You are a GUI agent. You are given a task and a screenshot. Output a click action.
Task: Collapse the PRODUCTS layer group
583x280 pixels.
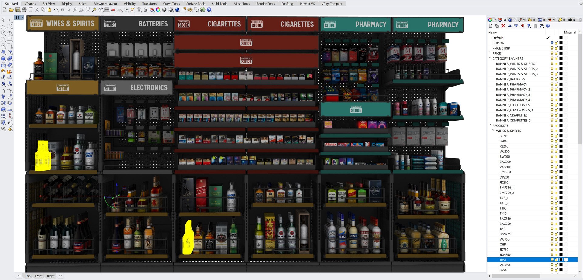coord(490,125)
